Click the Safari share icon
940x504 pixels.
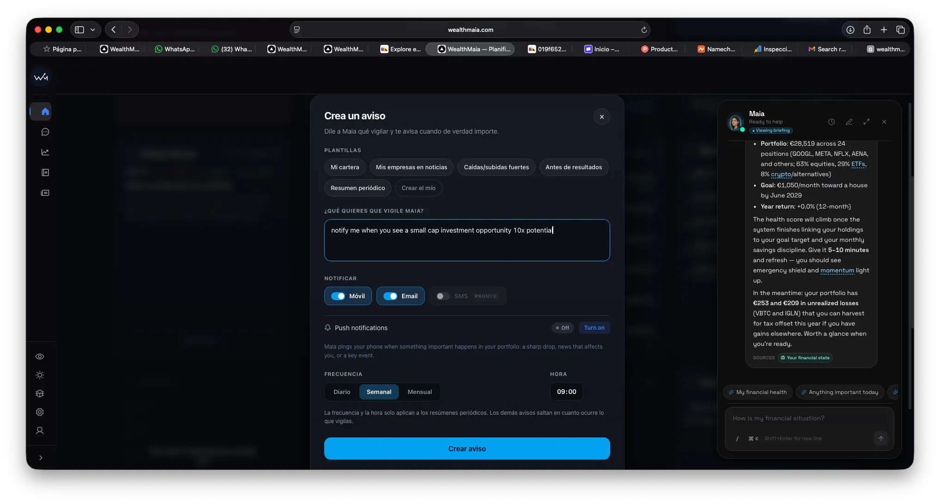867,30
